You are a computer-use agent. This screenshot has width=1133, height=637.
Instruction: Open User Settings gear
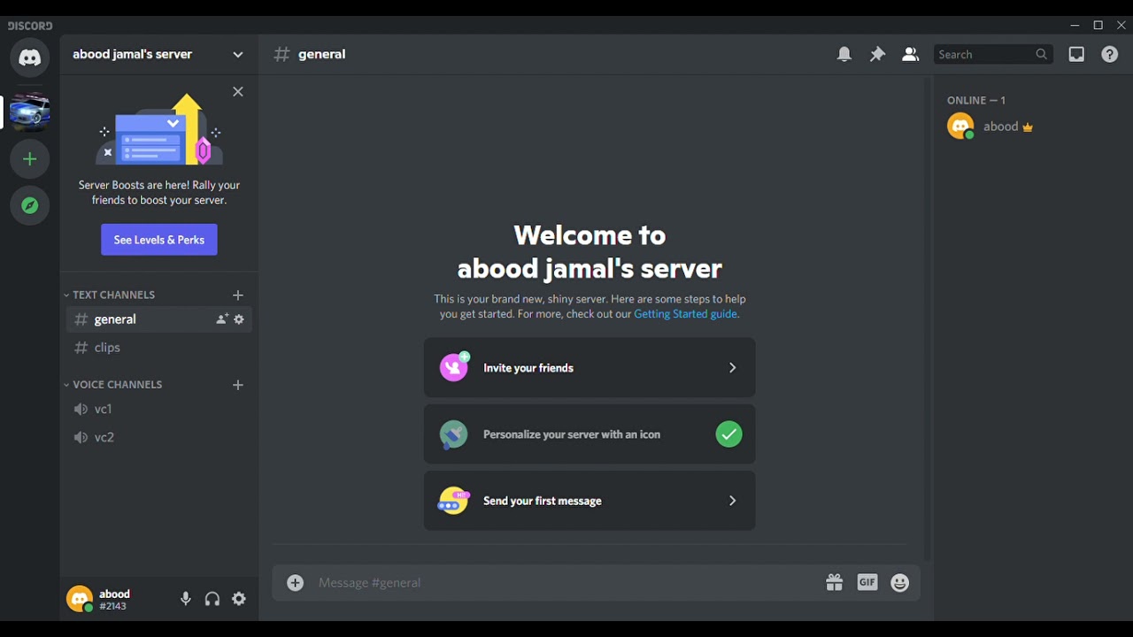(240, 600)
